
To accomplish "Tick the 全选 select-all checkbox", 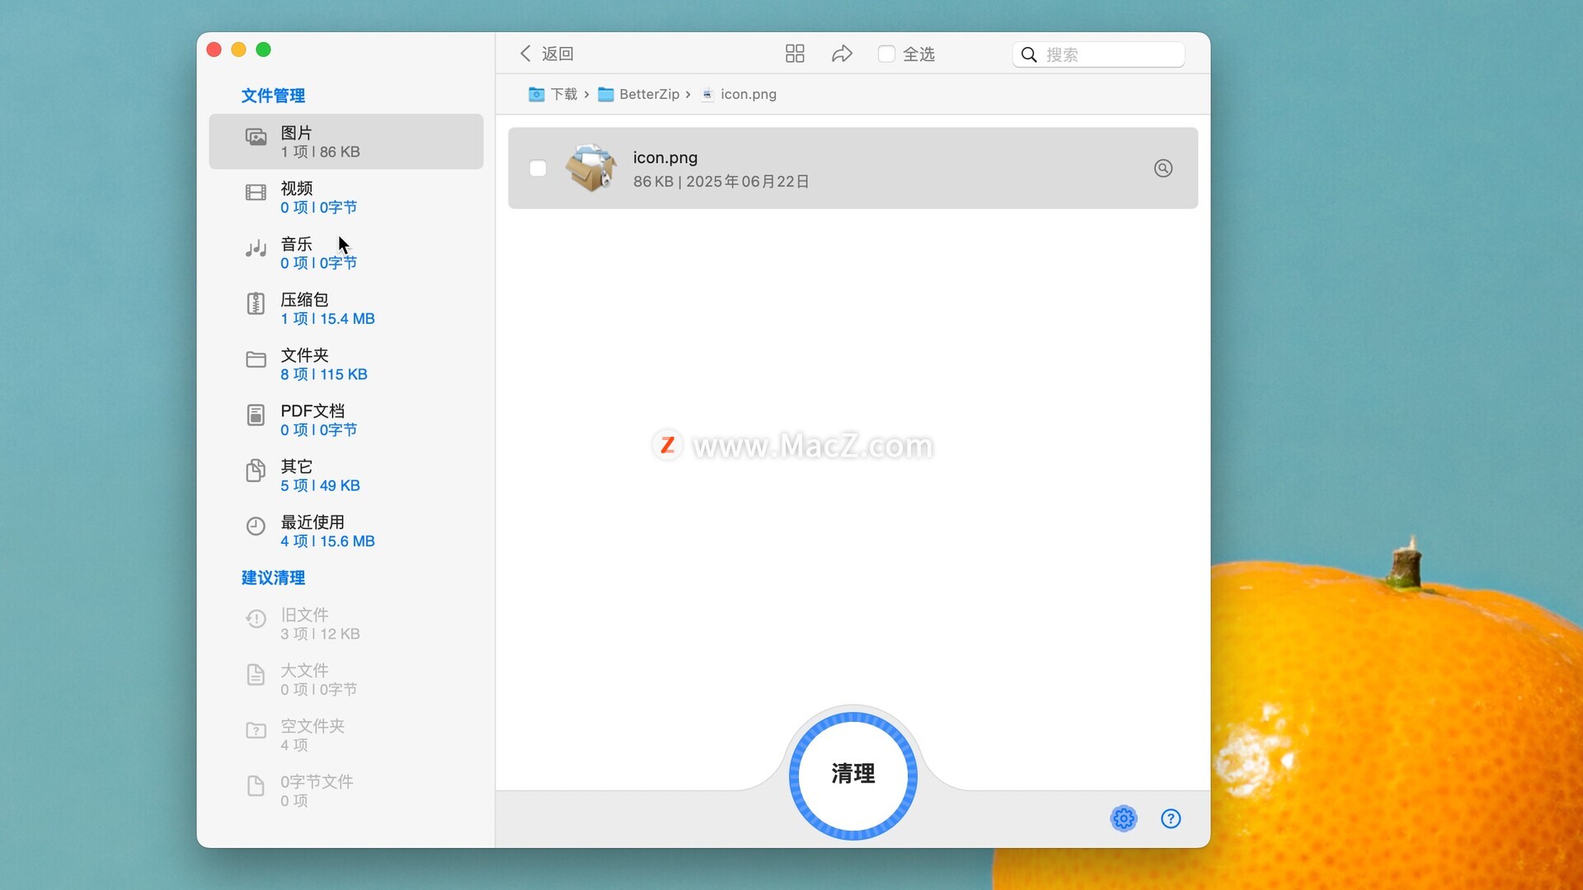I will point(886,54).
